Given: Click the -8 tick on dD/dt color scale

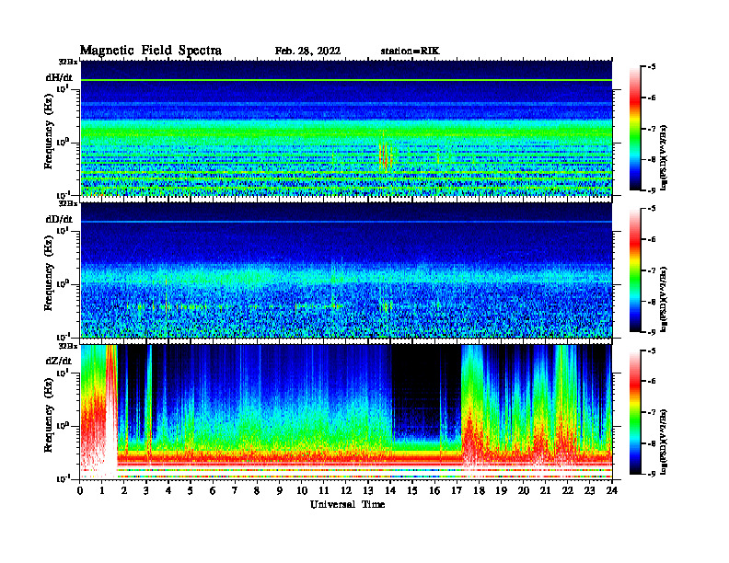Looking at the screenshot, I should [x=652, y=302].
